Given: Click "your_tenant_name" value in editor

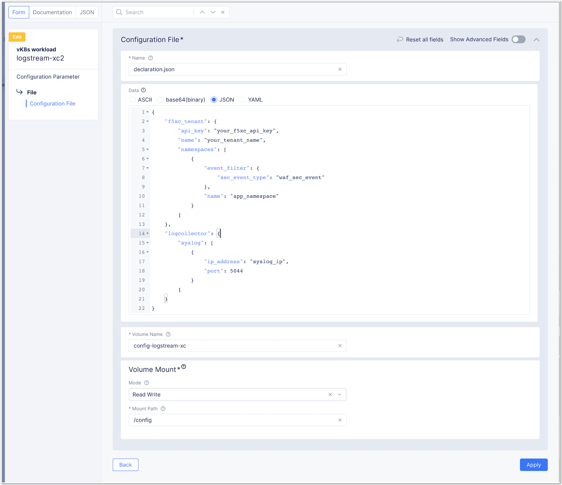Looking at the screenshot, I should (x=233, y=140).
